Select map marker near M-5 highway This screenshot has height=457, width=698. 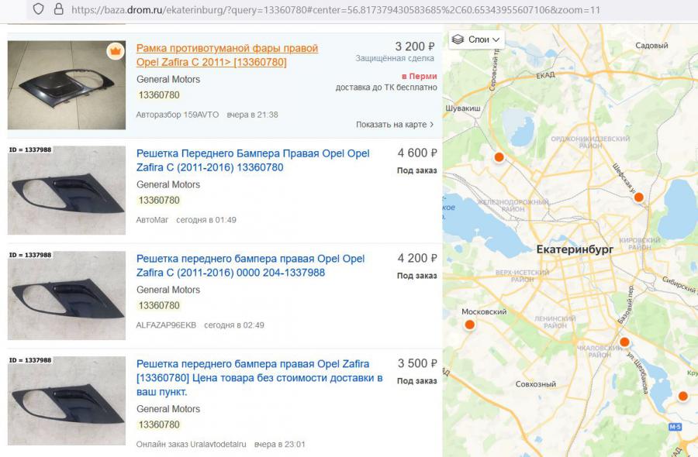pyautogui.click(x=682, y=396)
